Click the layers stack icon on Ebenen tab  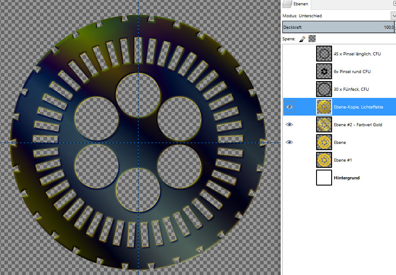287,4
